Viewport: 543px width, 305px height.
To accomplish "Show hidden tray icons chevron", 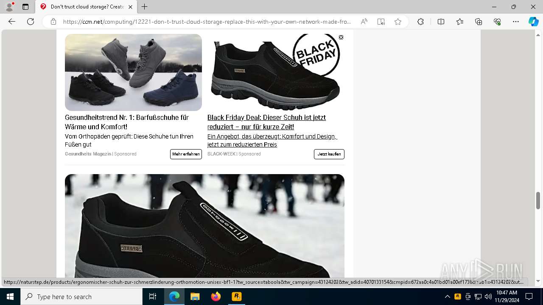I will (x=447, y=297).
